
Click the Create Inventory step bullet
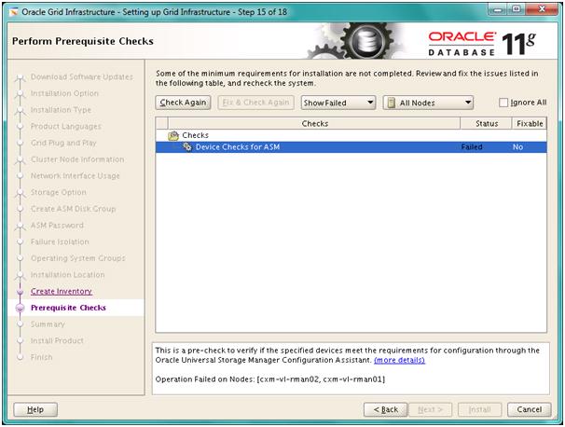coord(19,291)
